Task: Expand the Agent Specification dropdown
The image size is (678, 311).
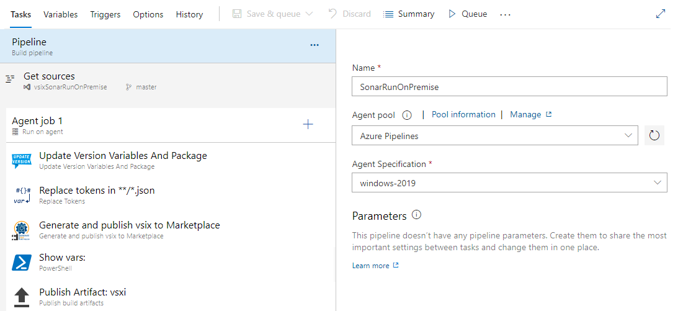Action: [x=509, y=183]
